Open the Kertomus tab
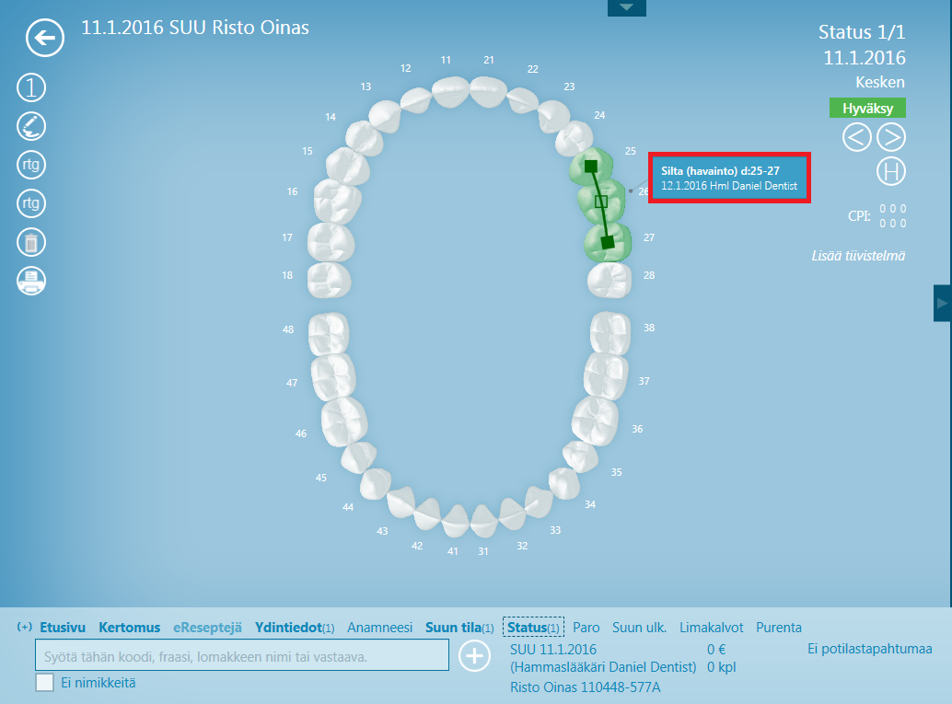Screen dimensions: 952x704 point(129,628)
